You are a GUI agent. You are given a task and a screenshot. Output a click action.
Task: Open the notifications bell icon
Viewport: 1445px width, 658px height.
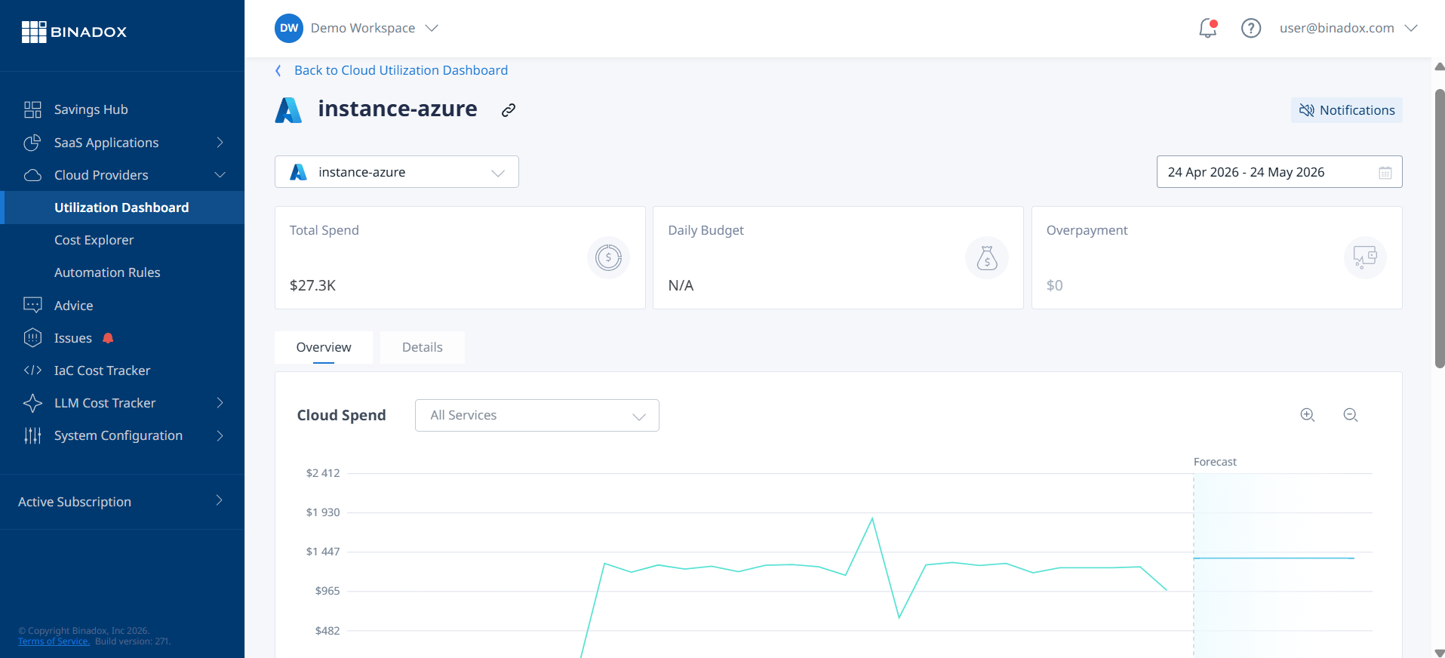[1208, 28]
